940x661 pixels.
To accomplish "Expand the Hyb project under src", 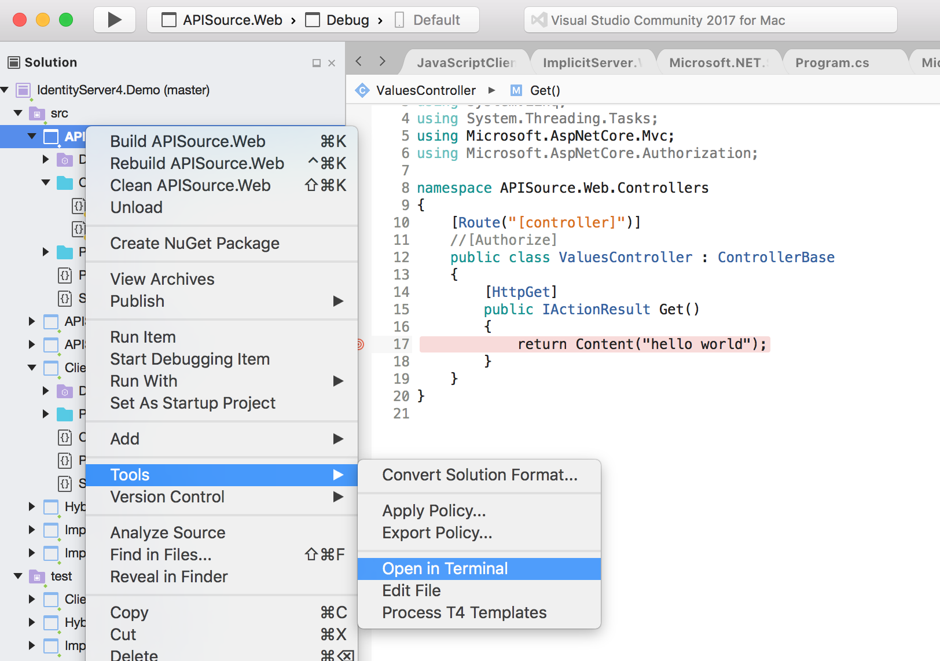I will pos(32,506).
